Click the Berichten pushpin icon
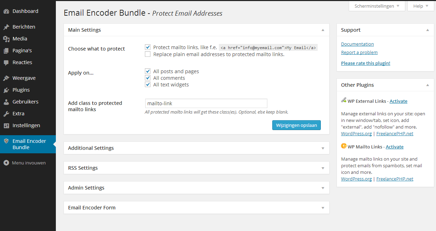This screenshot has height=231, width=436. tap(6, 27)
